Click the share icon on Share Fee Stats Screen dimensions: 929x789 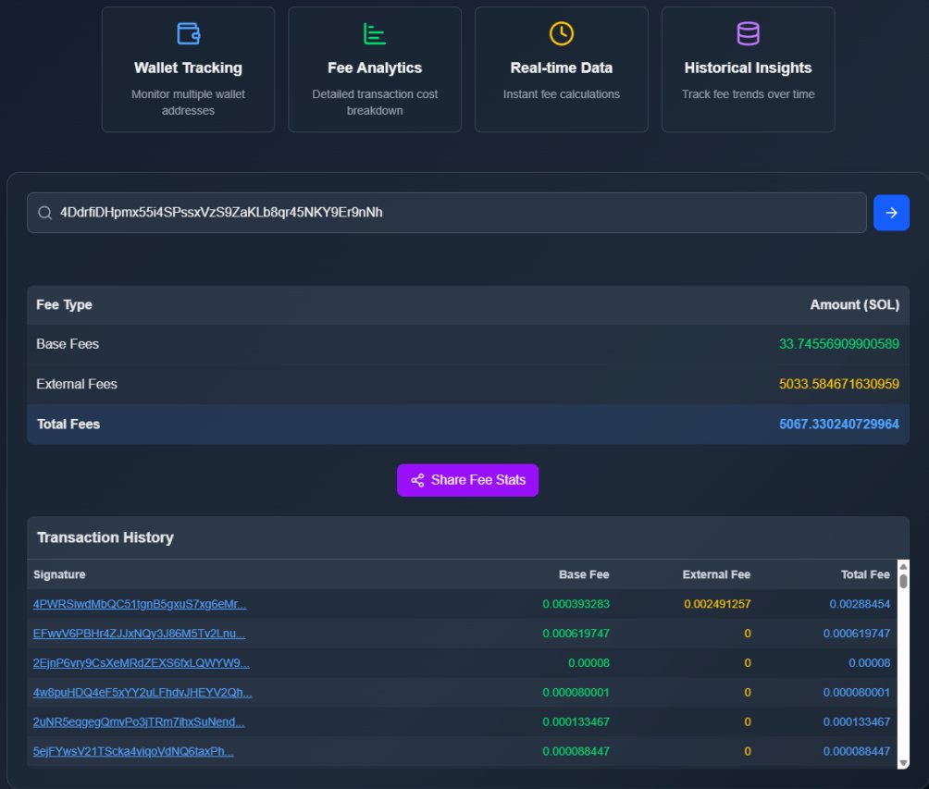pos(418,480)
